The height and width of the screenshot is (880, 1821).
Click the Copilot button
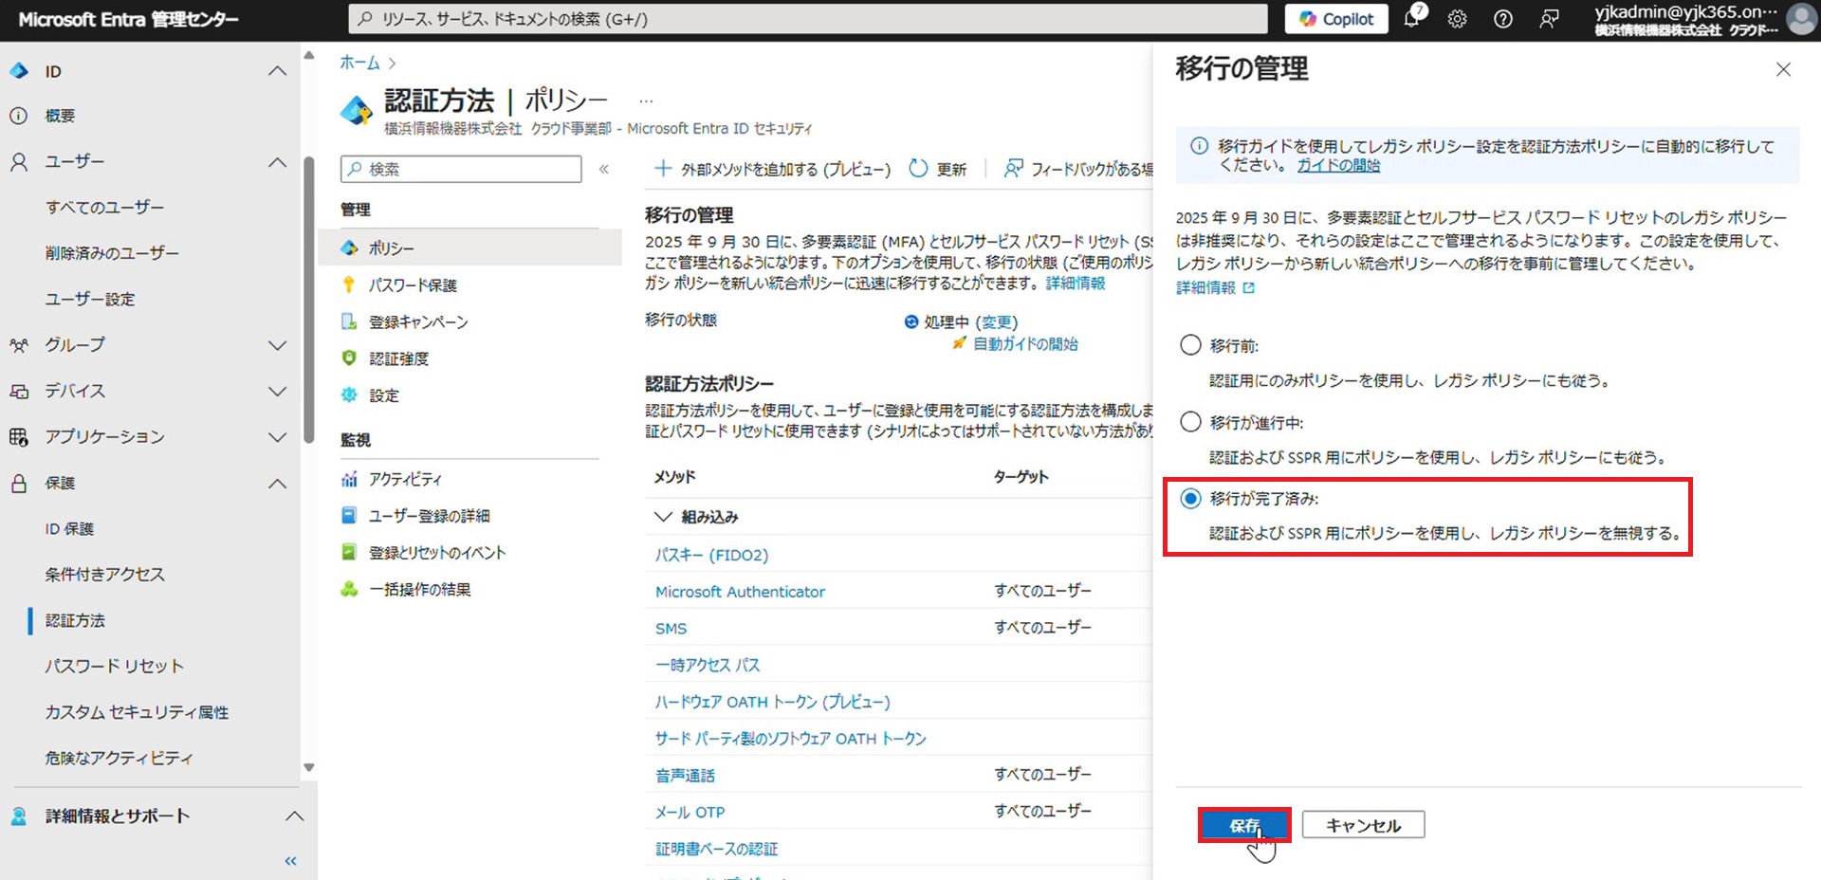click(x=1335, y=19)
